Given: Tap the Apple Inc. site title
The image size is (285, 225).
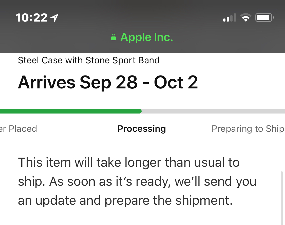Looking at the screenshot, I should (146, 37).
